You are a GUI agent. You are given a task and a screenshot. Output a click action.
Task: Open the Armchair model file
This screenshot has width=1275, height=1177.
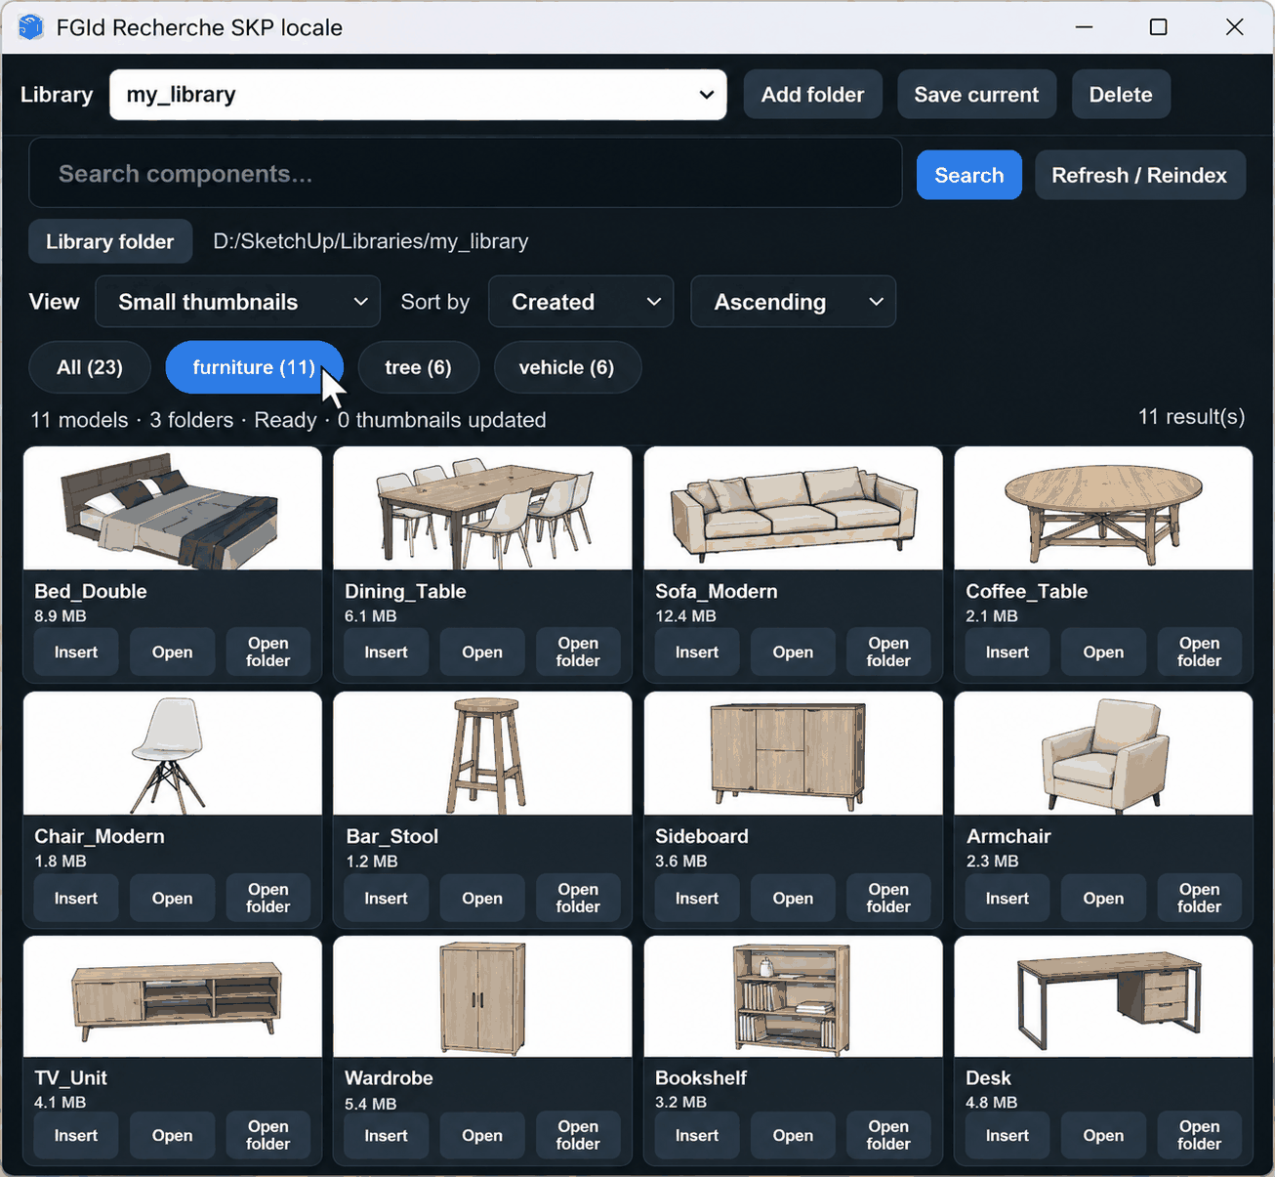click(1103, 899)
